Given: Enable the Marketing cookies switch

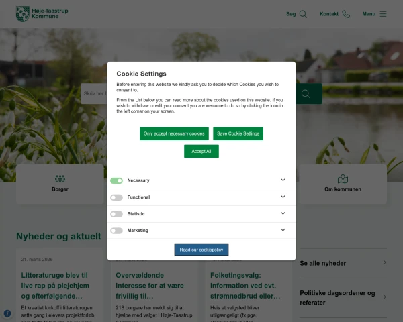Looking at the screenshot, I should click(116, 231).
